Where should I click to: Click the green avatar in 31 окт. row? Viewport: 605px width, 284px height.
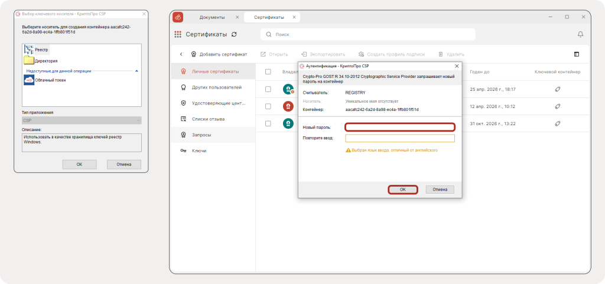[x=288, y=123]
